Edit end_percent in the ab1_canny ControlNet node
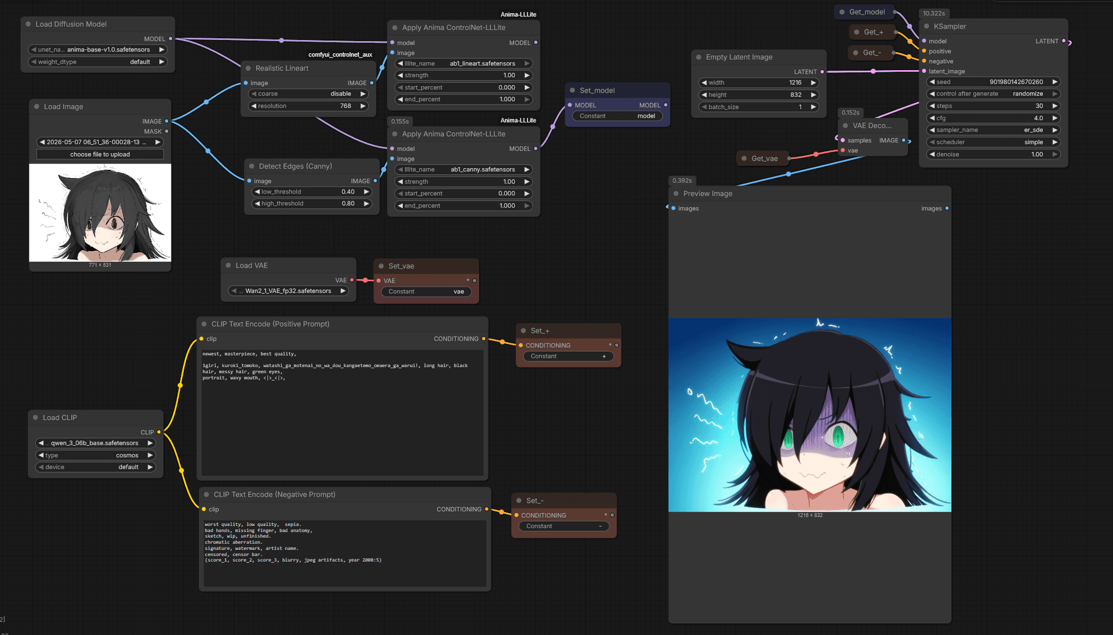Image resolution: width=1113 pixels, height=635 pixels. (x=464, y=206)
